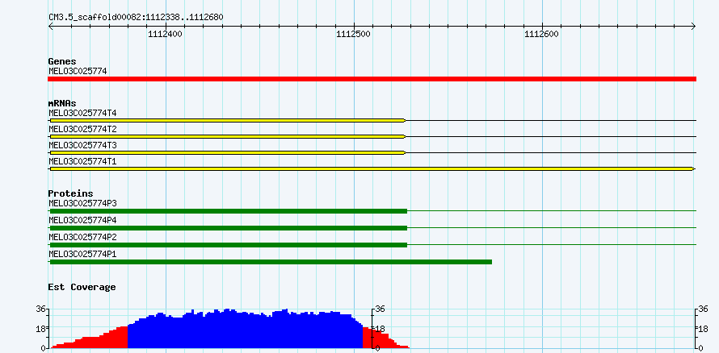Click the left arrowhead of the ruler
This screenshot has width=719, height=353.
(x=50, y=26)
